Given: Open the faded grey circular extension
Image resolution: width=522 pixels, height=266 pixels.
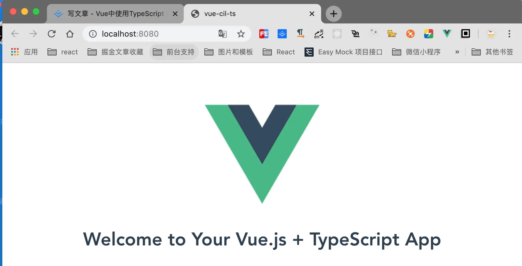Looking at the screenshot, I should (x=374, y=34).
